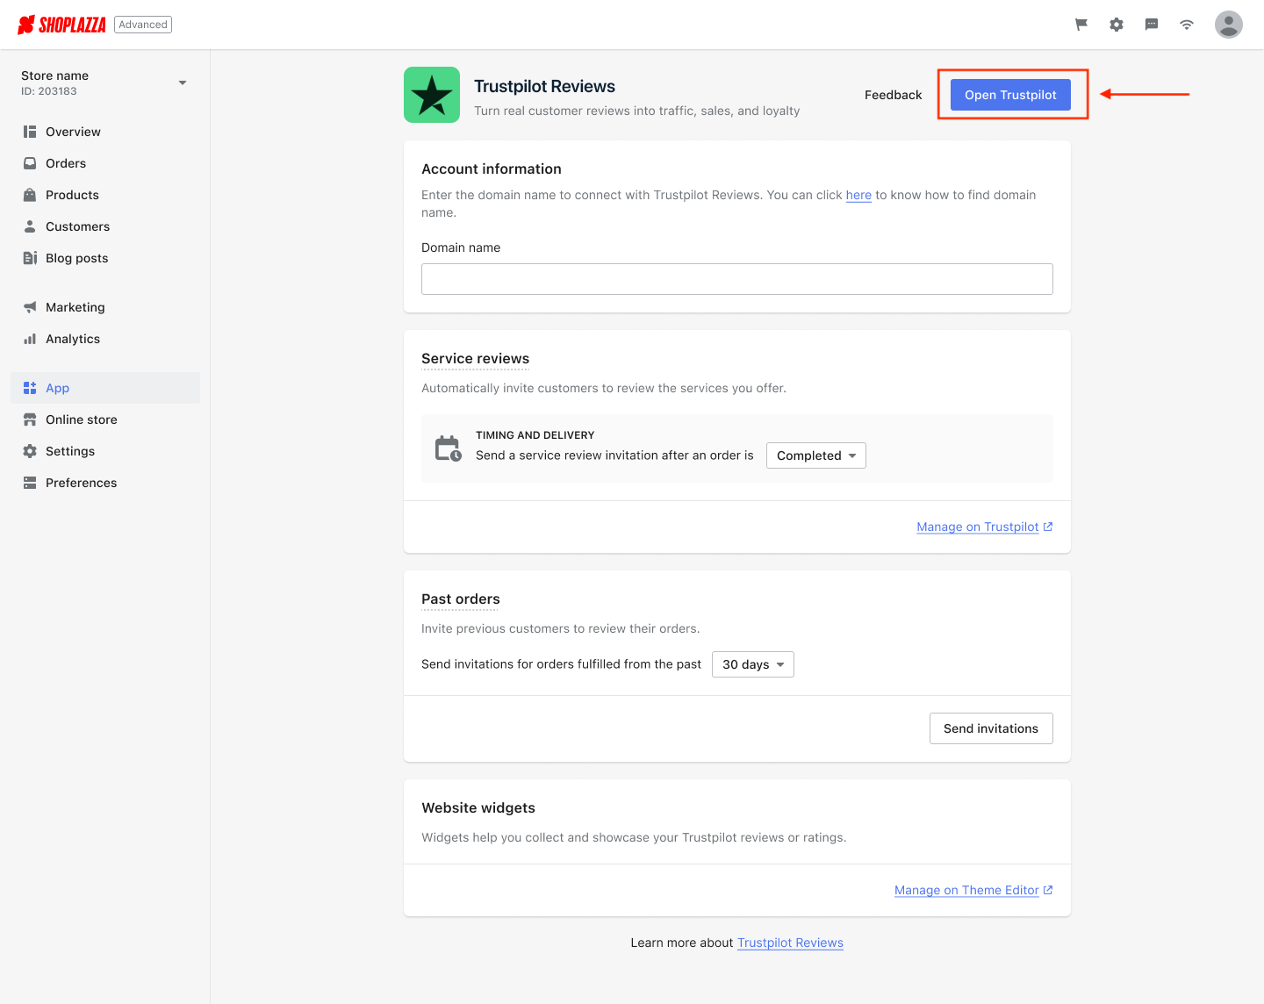Click the Blog posts document icon
This screenshot has width=1264, height=1004.
(30, 258)
